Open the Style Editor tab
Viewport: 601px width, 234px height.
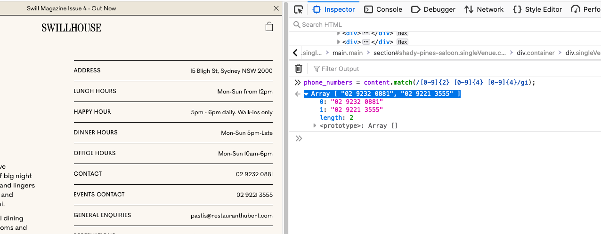click(x=537, y=9)
